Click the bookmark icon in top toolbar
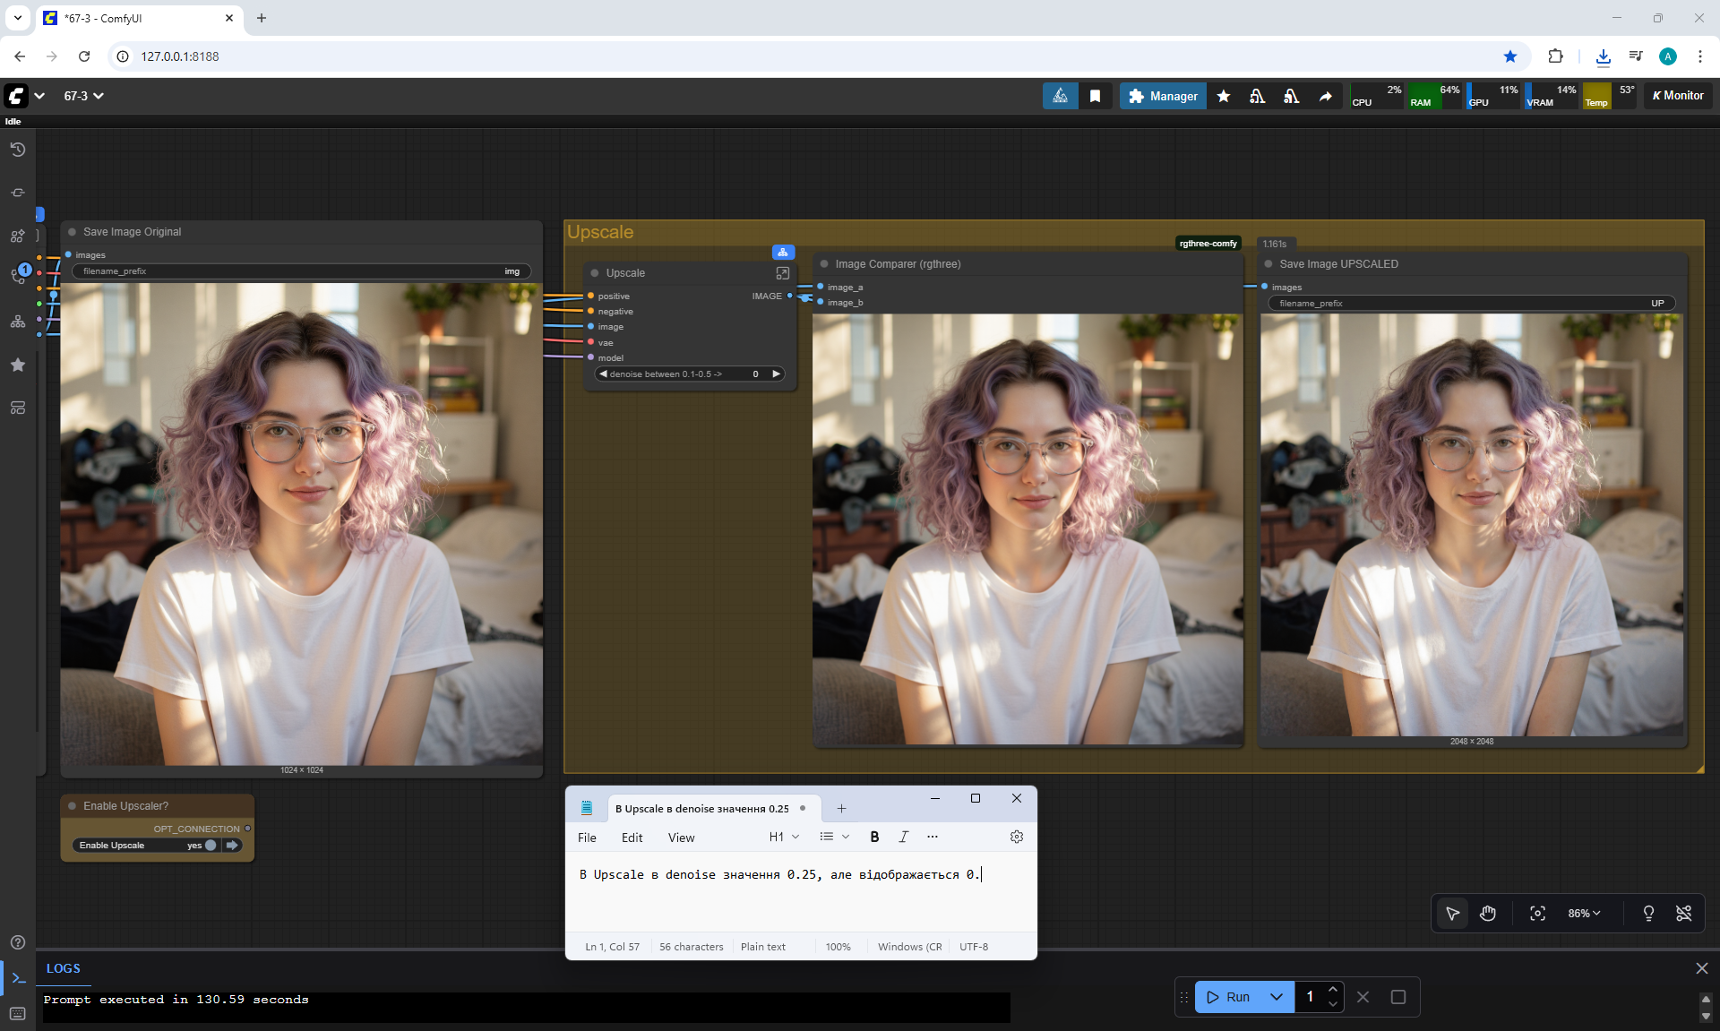This screenshot has height=1031, width=1720. point(1095,96)
